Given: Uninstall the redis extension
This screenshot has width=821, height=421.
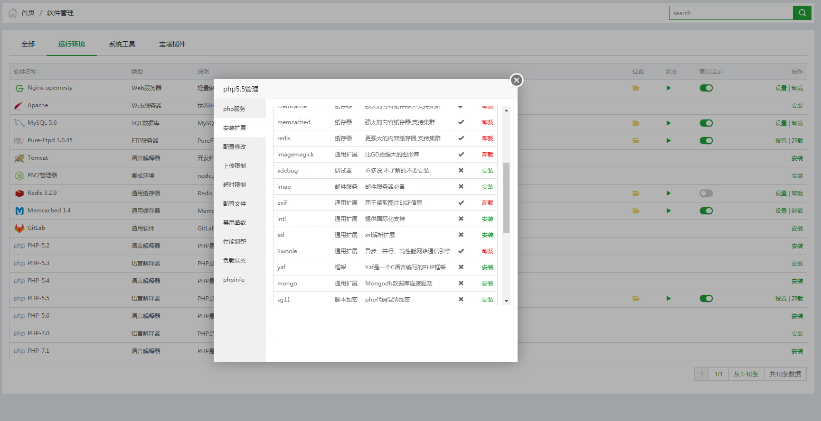Looking at the screenshot, I should click(x=488, y=138).
